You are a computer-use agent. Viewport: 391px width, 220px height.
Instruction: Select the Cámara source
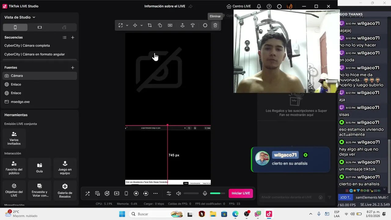coord(39,76)
